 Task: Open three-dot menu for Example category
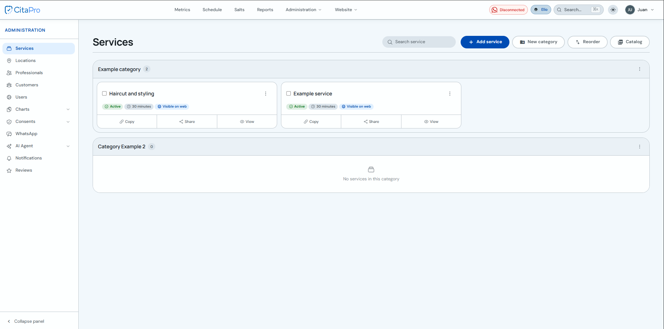640,69
